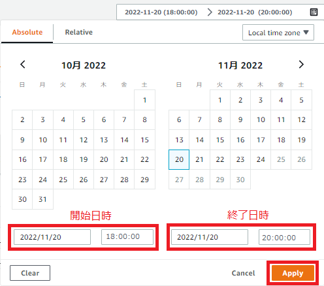Open the Local time zone dropdown
Viewport: 324px width, 286px height.
[278, 33]
